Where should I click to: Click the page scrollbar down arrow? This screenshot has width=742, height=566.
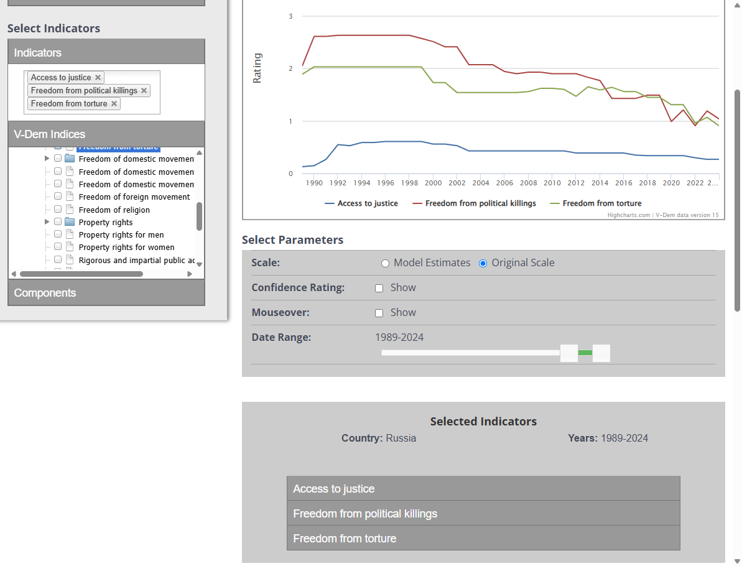(x=737, y=561)
